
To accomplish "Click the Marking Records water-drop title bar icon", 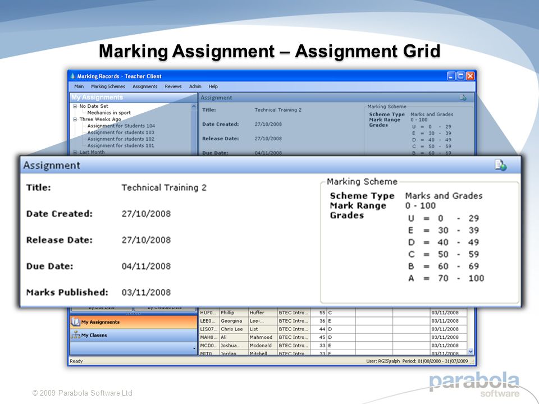I will (72, 76).
